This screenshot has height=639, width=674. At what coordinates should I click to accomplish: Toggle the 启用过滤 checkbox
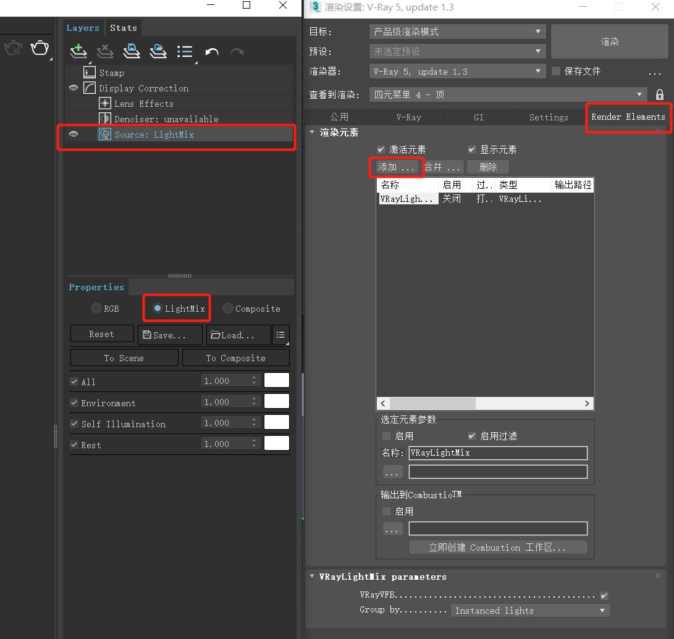tap(472, 436)
